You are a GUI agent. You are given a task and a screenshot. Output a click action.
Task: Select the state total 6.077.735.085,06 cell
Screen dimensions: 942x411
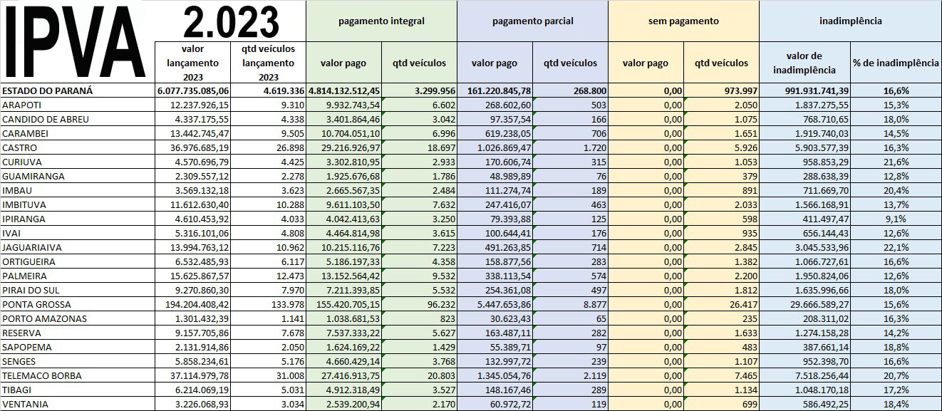tap(193, 91)
